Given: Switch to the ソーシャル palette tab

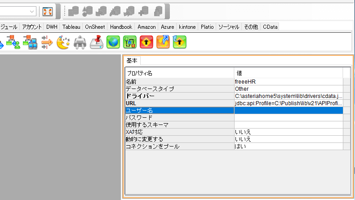Looking at the screenshot, I should [229, 27].
